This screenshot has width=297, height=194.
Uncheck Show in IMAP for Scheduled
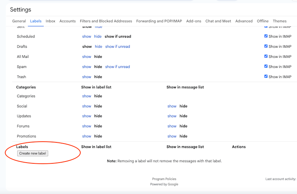click(266, 36)
